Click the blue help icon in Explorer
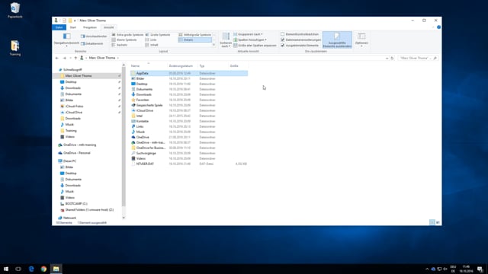Screen dimensions: 488x274 438,27
